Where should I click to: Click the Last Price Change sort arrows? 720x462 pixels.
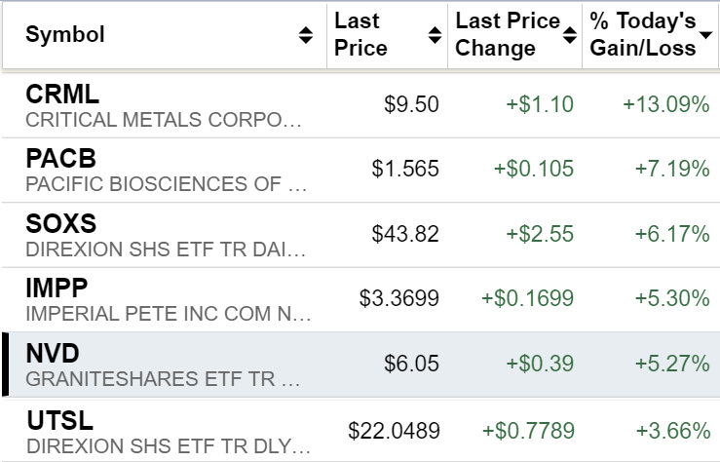point(569,36)
